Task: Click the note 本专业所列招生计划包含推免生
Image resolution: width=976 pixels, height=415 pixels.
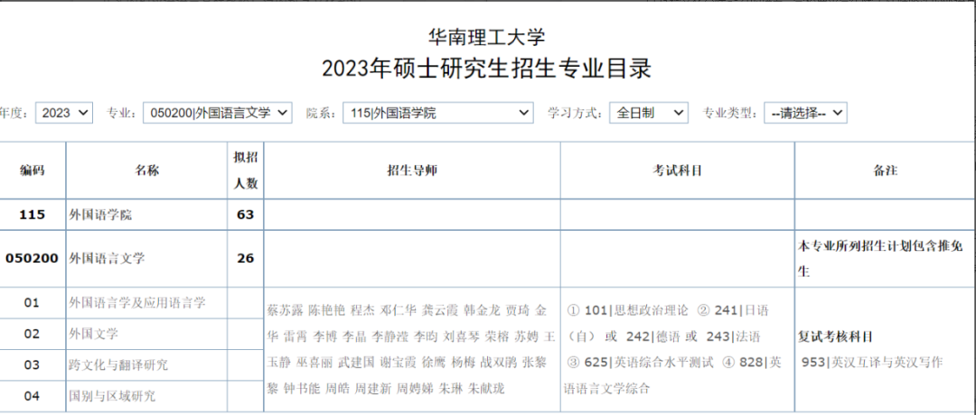Action: pyautogui.click(x=881, y=258)
